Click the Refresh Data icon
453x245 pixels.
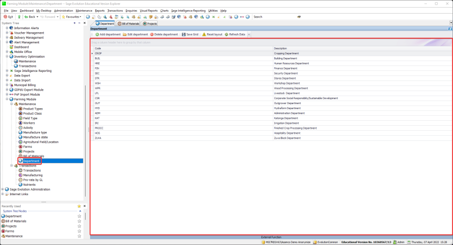tap(226, 35)
